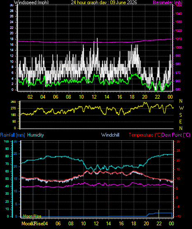
Task: Click hour label 14 under the temperature graph
Action: pyautogui.click(x=109, y=224)
